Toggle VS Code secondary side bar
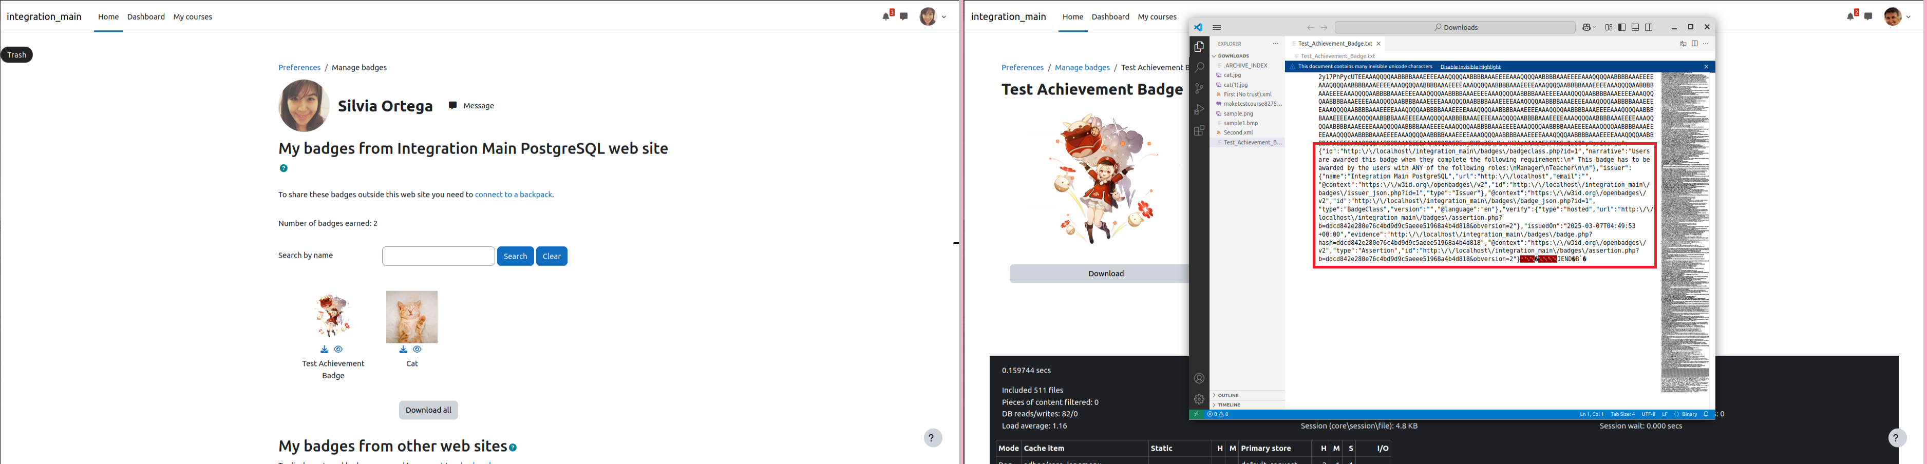 click(x=1649, y=28)
